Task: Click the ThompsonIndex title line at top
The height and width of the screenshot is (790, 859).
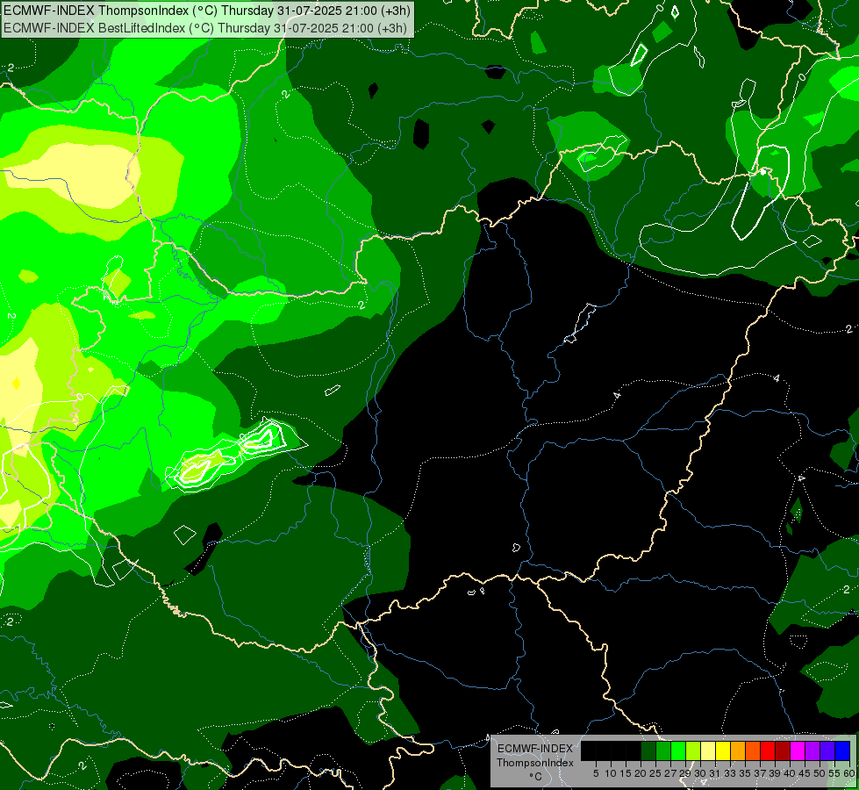Action: point(207,10)
